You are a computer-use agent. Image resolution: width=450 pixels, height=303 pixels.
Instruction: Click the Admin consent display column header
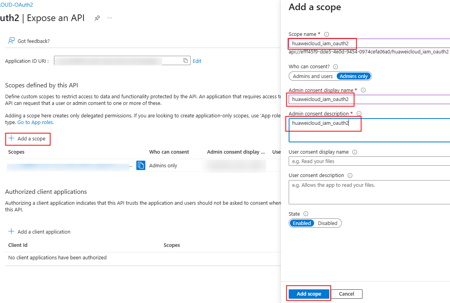236,152
